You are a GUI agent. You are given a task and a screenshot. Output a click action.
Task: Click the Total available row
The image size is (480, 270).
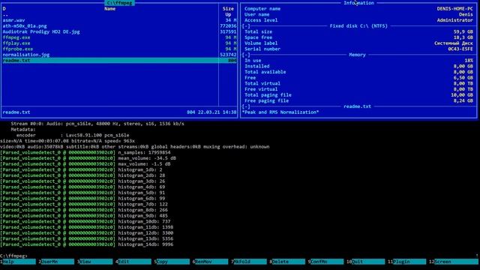click(358, 72)
